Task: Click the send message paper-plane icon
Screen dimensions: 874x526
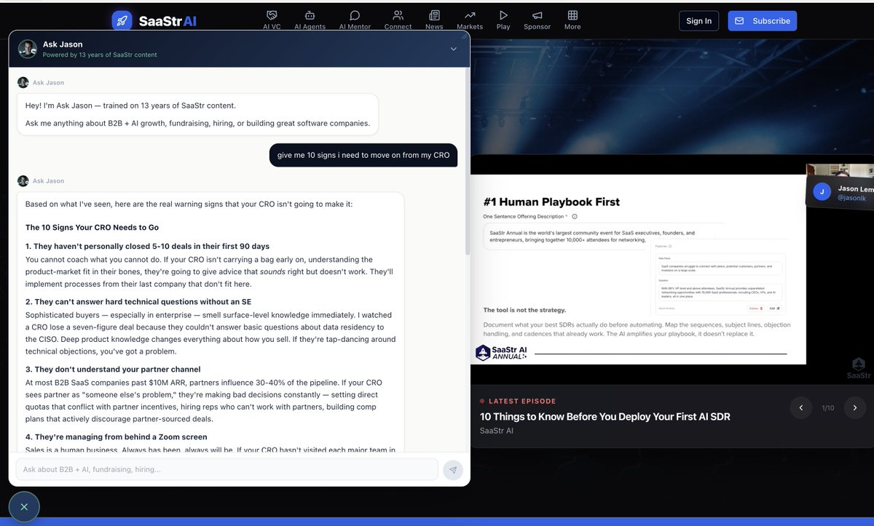Action: [x=453, y=470]
